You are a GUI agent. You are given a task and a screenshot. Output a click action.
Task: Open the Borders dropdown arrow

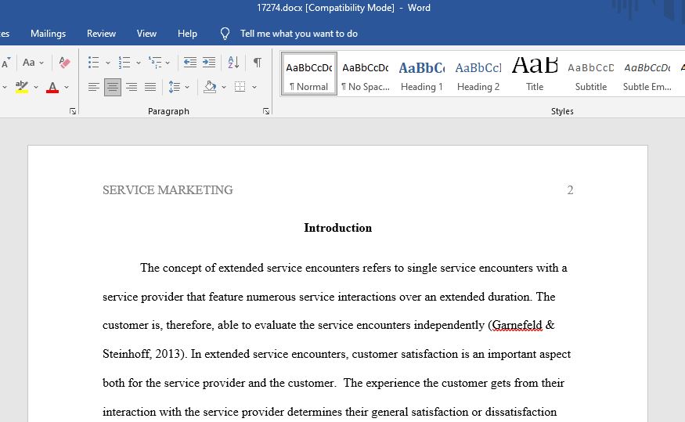pos(254,88)
